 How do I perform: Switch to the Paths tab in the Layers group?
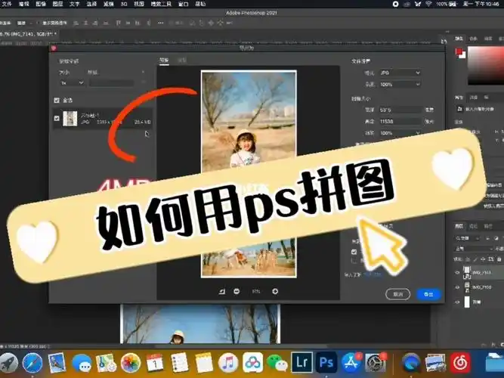488,227
